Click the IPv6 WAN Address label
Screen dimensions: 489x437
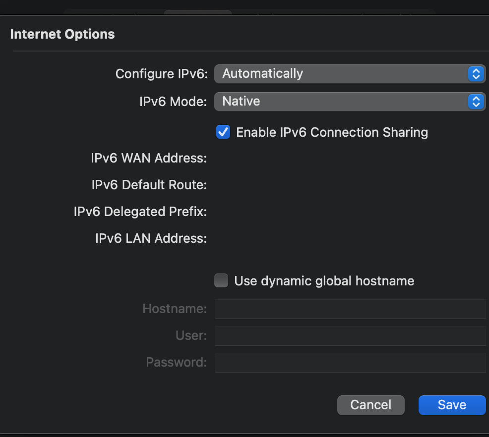point(149,158)
